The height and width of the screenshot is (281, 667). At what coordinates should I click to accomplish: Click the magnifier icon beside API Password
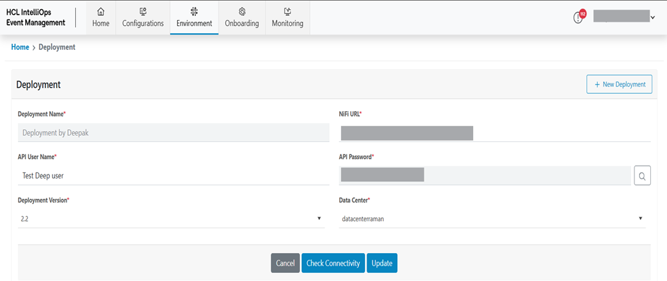click(642, 176)
